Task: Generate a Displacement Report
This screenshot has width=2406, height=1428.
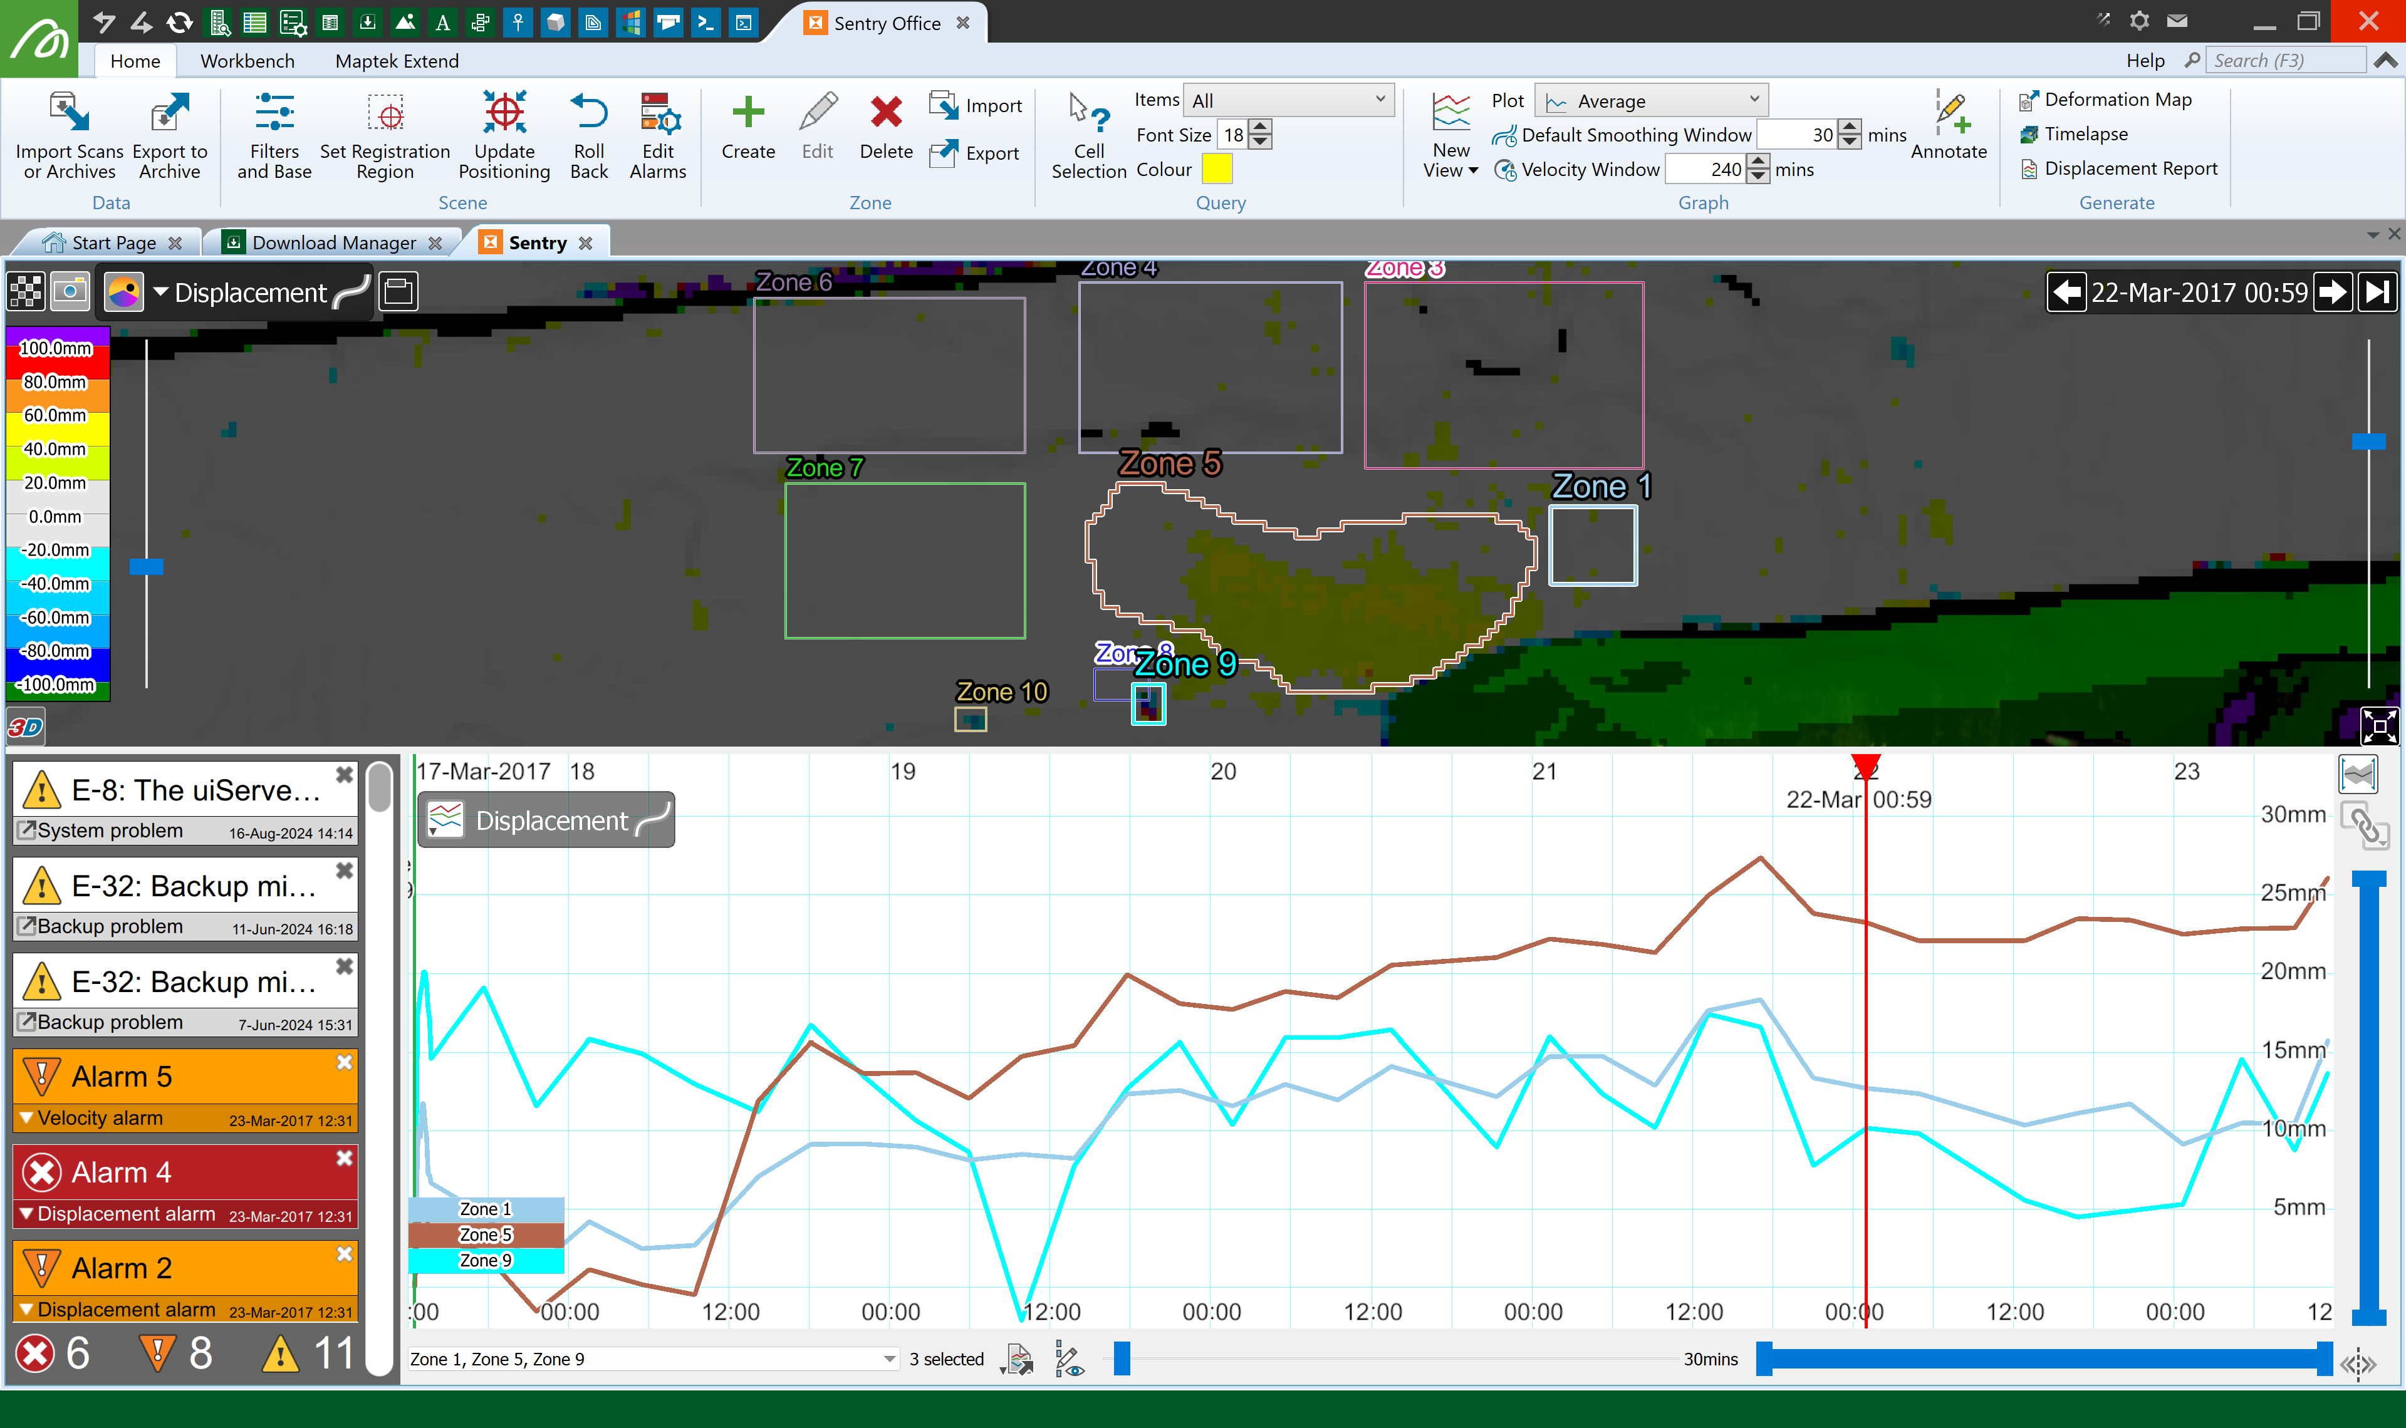Action: tap(2118, 169)
